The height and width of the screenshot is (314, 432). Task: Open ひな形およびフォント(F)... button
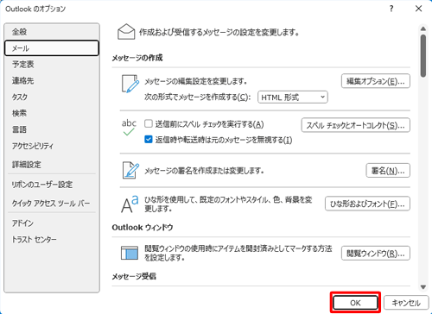[x=367, y=204]
